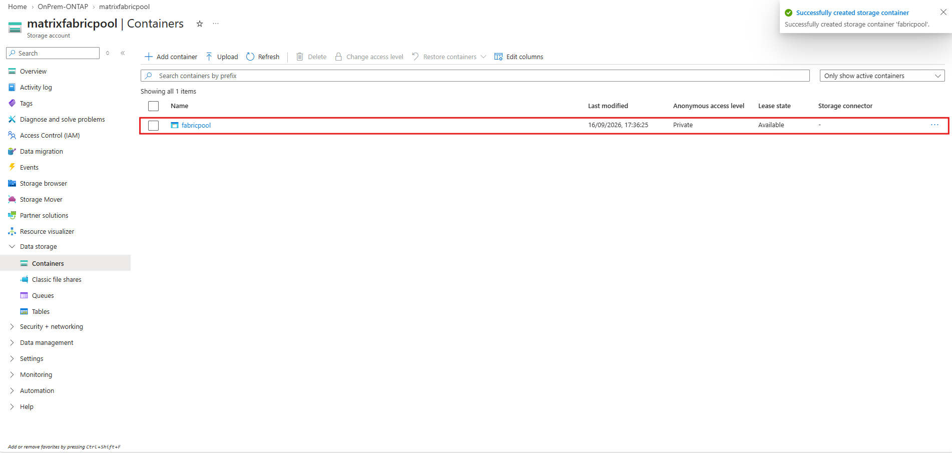Open Edit columns from toolbar

pos(519,57)
